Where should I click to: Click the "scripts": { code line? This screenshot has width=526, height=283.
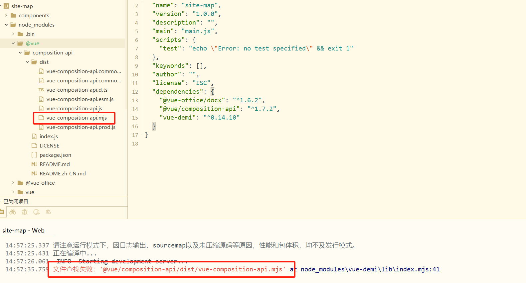click(x=174, y=40)
